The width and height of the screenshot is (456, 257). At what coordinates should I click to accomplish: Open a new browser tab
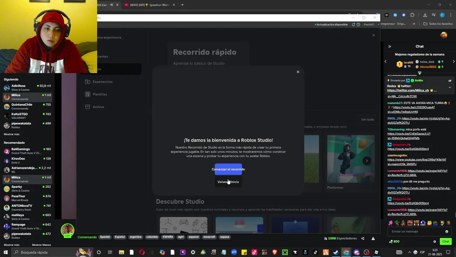pyautogui.click(x=182, y=5)
